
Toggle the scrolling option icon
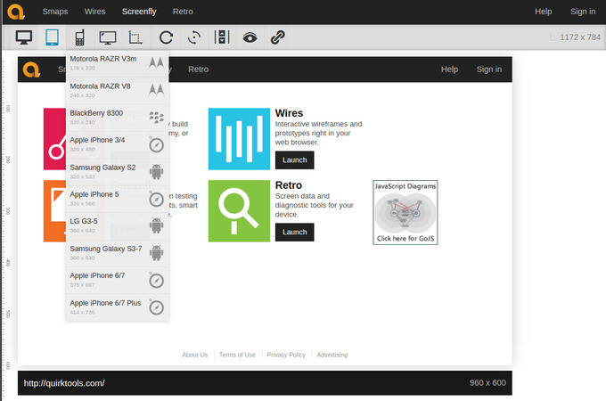coord(222,37)
